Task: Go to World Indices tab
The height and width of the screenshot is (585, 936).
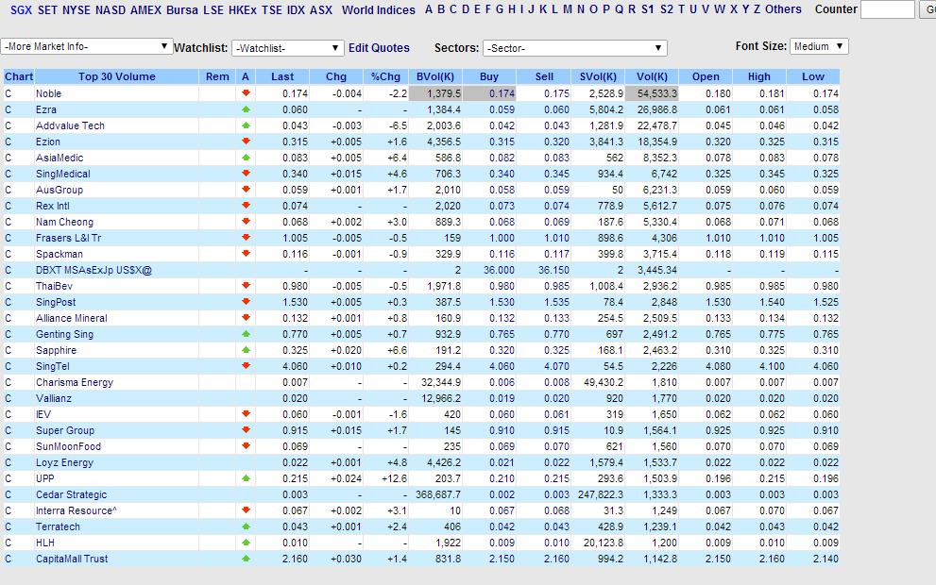Action: pyautogui.click(x=379, y=10)
